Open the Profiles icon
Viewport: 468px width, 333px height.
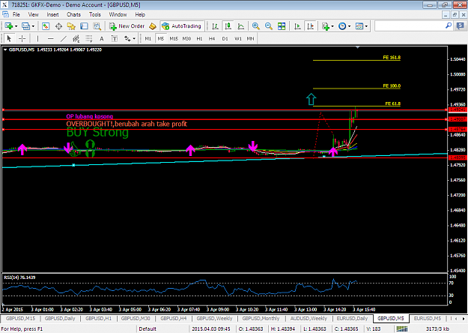pyautogui.click(x=26, y=26)
